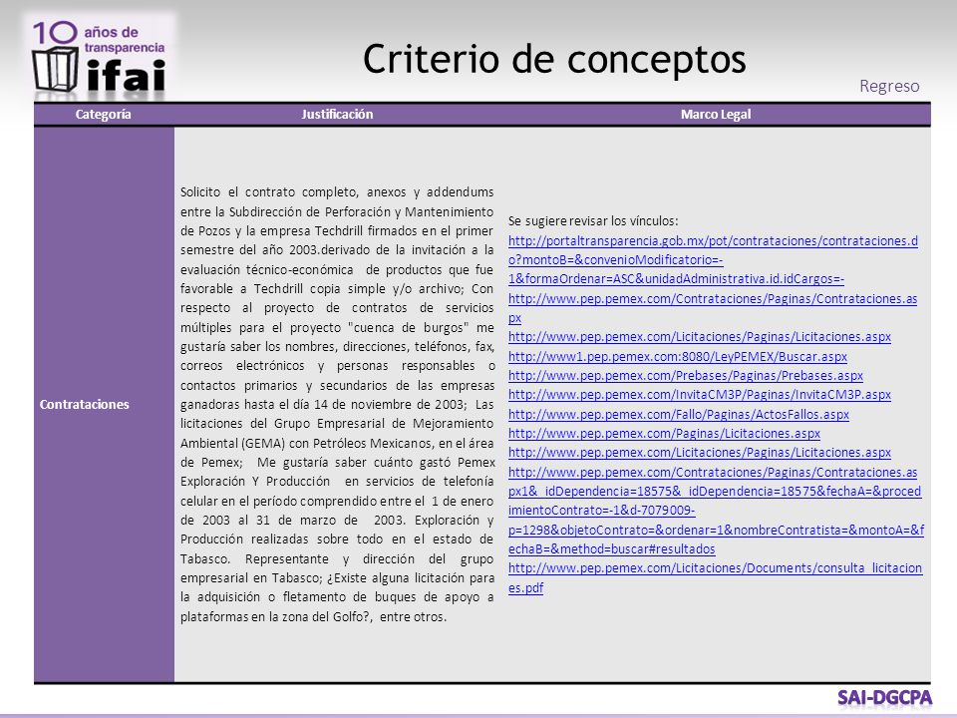Click the justification paragraph starting 'Solicito el contrato'

pyautogui.click(x=337, y=404)
